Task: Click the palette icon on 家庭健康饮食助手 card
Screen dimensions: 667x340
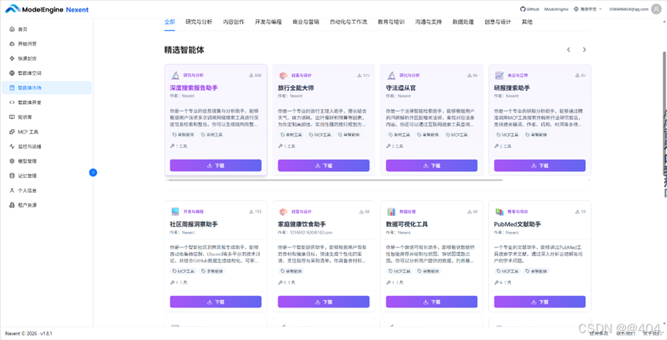Action: (283, 211)
